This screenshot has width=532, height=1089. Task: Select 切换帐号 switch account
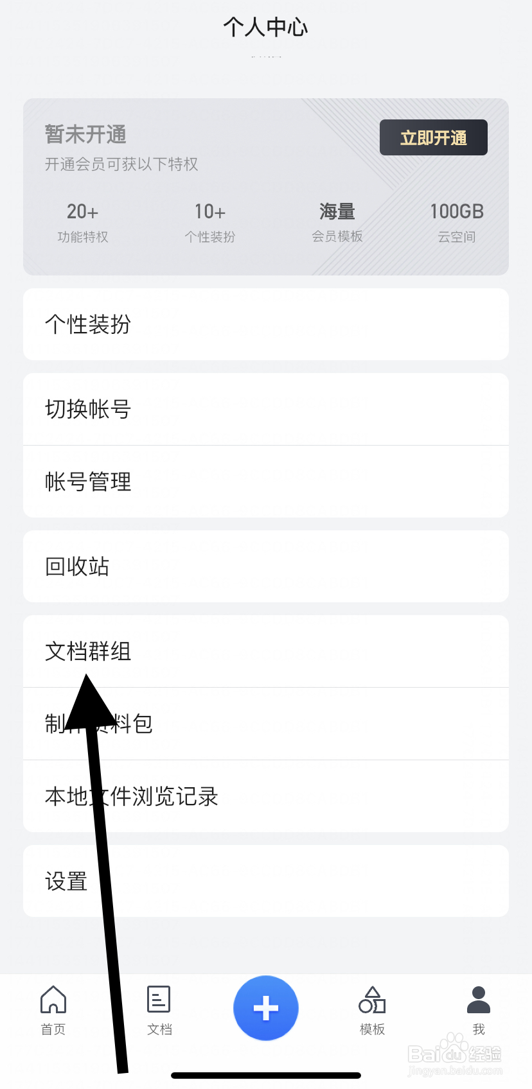click(x=266, y=409)
